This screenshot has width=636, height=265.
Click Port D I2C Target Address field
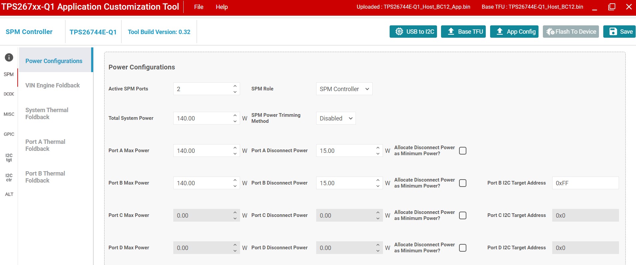point(585,248)
